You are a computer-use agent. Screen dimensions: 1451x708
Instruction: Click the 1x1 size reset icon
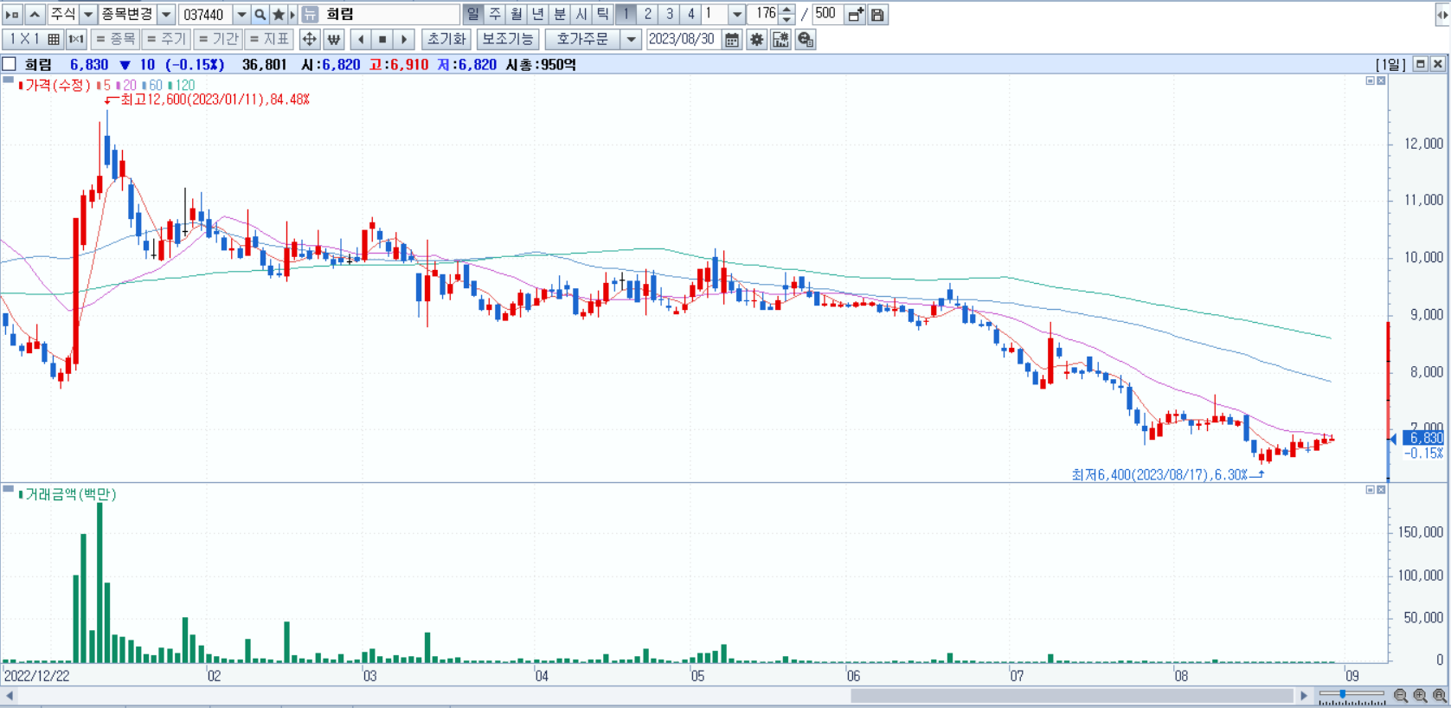pyautogui.click(x=76, y=39)
